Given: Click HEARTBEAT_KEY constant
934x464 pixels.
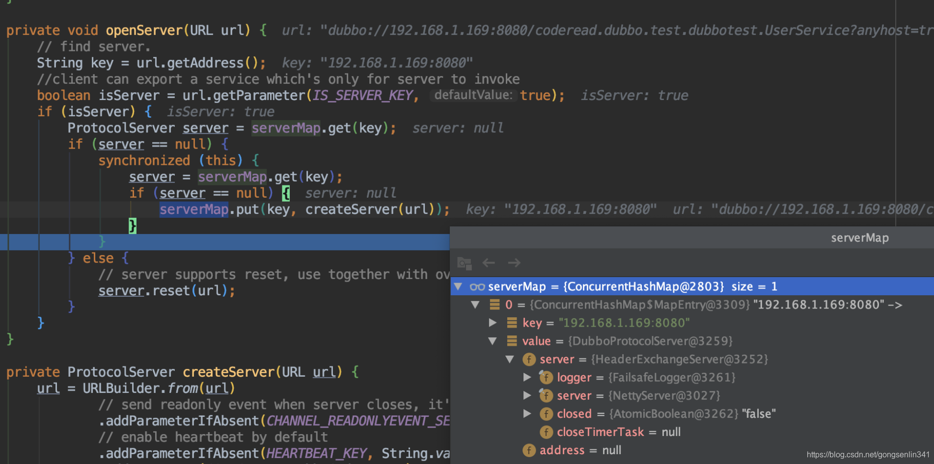Looking at the screenshot, I should tap(317, 453).
